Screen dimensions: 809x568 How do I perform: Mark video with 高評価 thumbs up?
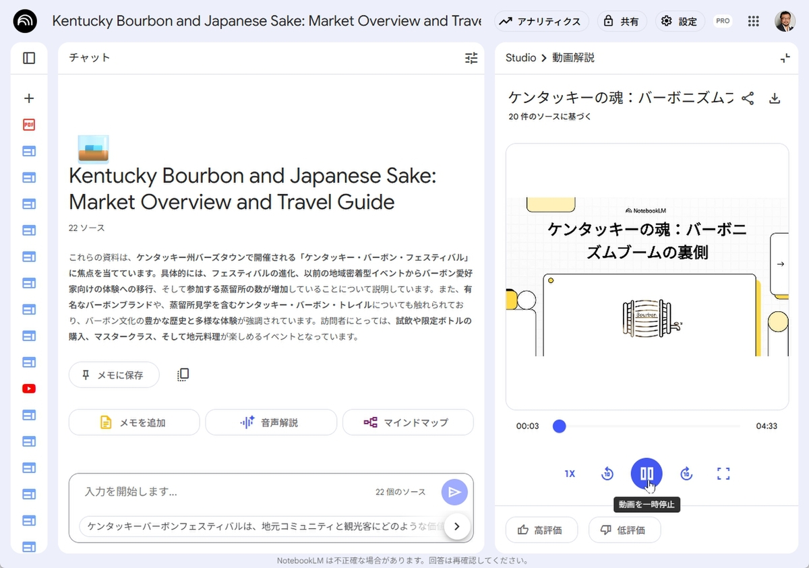pos(539,530)
